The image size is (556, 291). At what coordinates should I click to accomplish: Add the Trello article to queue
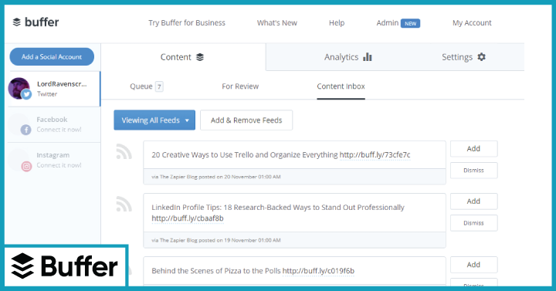[x=473, y=149]
